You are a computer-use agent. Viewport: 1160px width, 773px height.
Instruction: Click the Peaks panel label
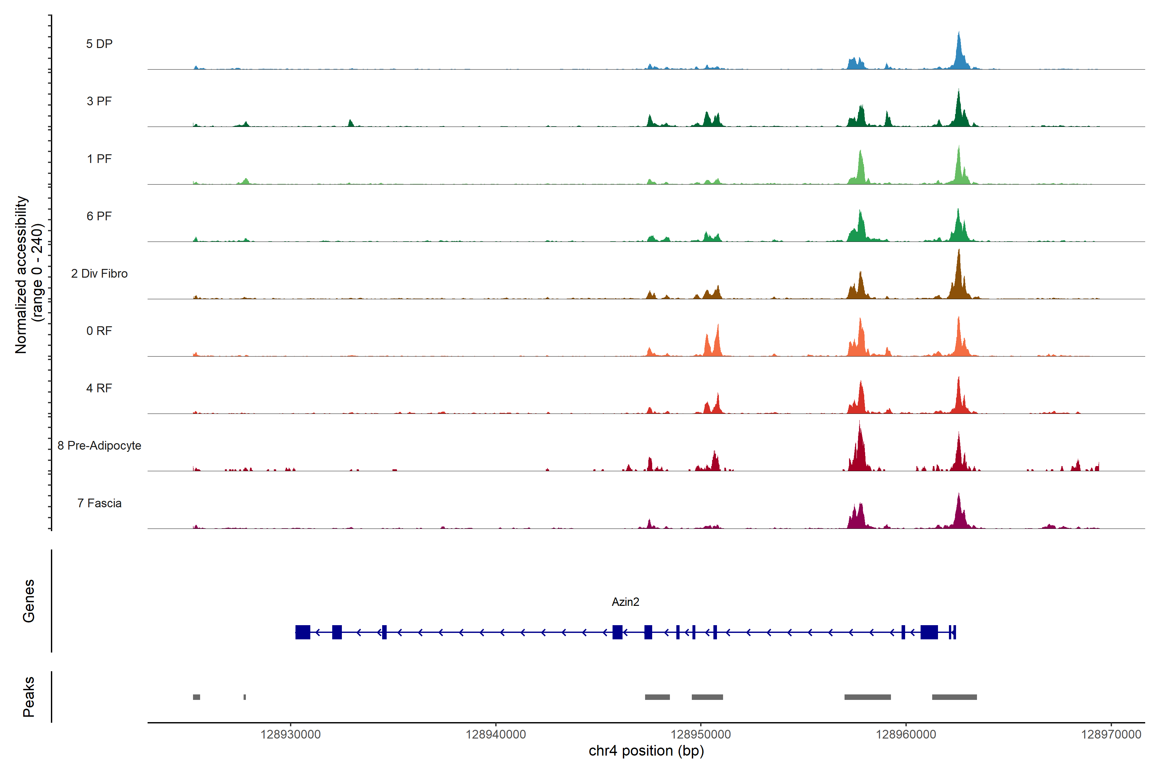[29, 697]
